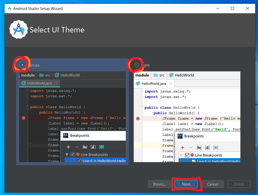
Task: Click the add breakpoint plus icon
Action: point(68,147)
